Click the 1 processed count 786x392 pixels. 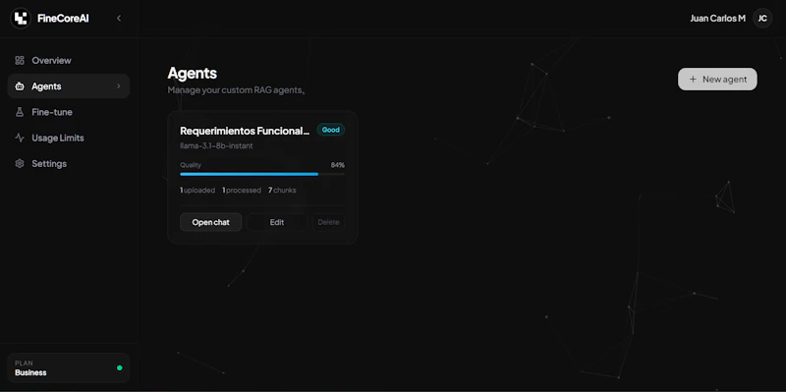point(242,191)
